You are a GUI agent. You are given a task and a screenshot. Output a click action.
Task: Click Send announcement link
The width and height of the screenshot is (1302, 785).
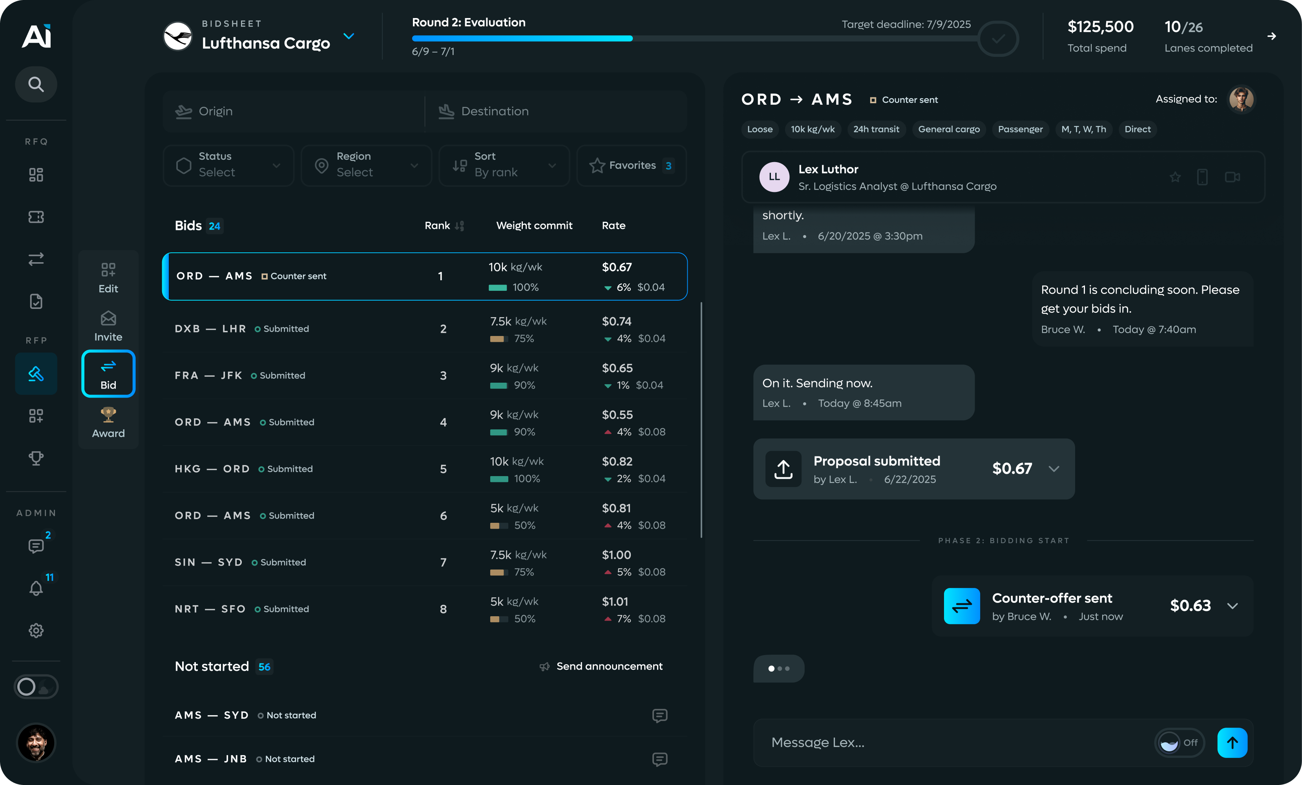(609, 667)
